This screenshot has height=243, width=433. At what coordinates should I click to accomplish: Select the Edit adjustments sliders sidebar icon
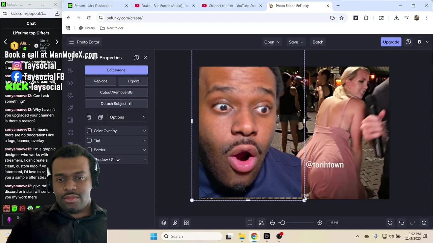pos(70,71)
